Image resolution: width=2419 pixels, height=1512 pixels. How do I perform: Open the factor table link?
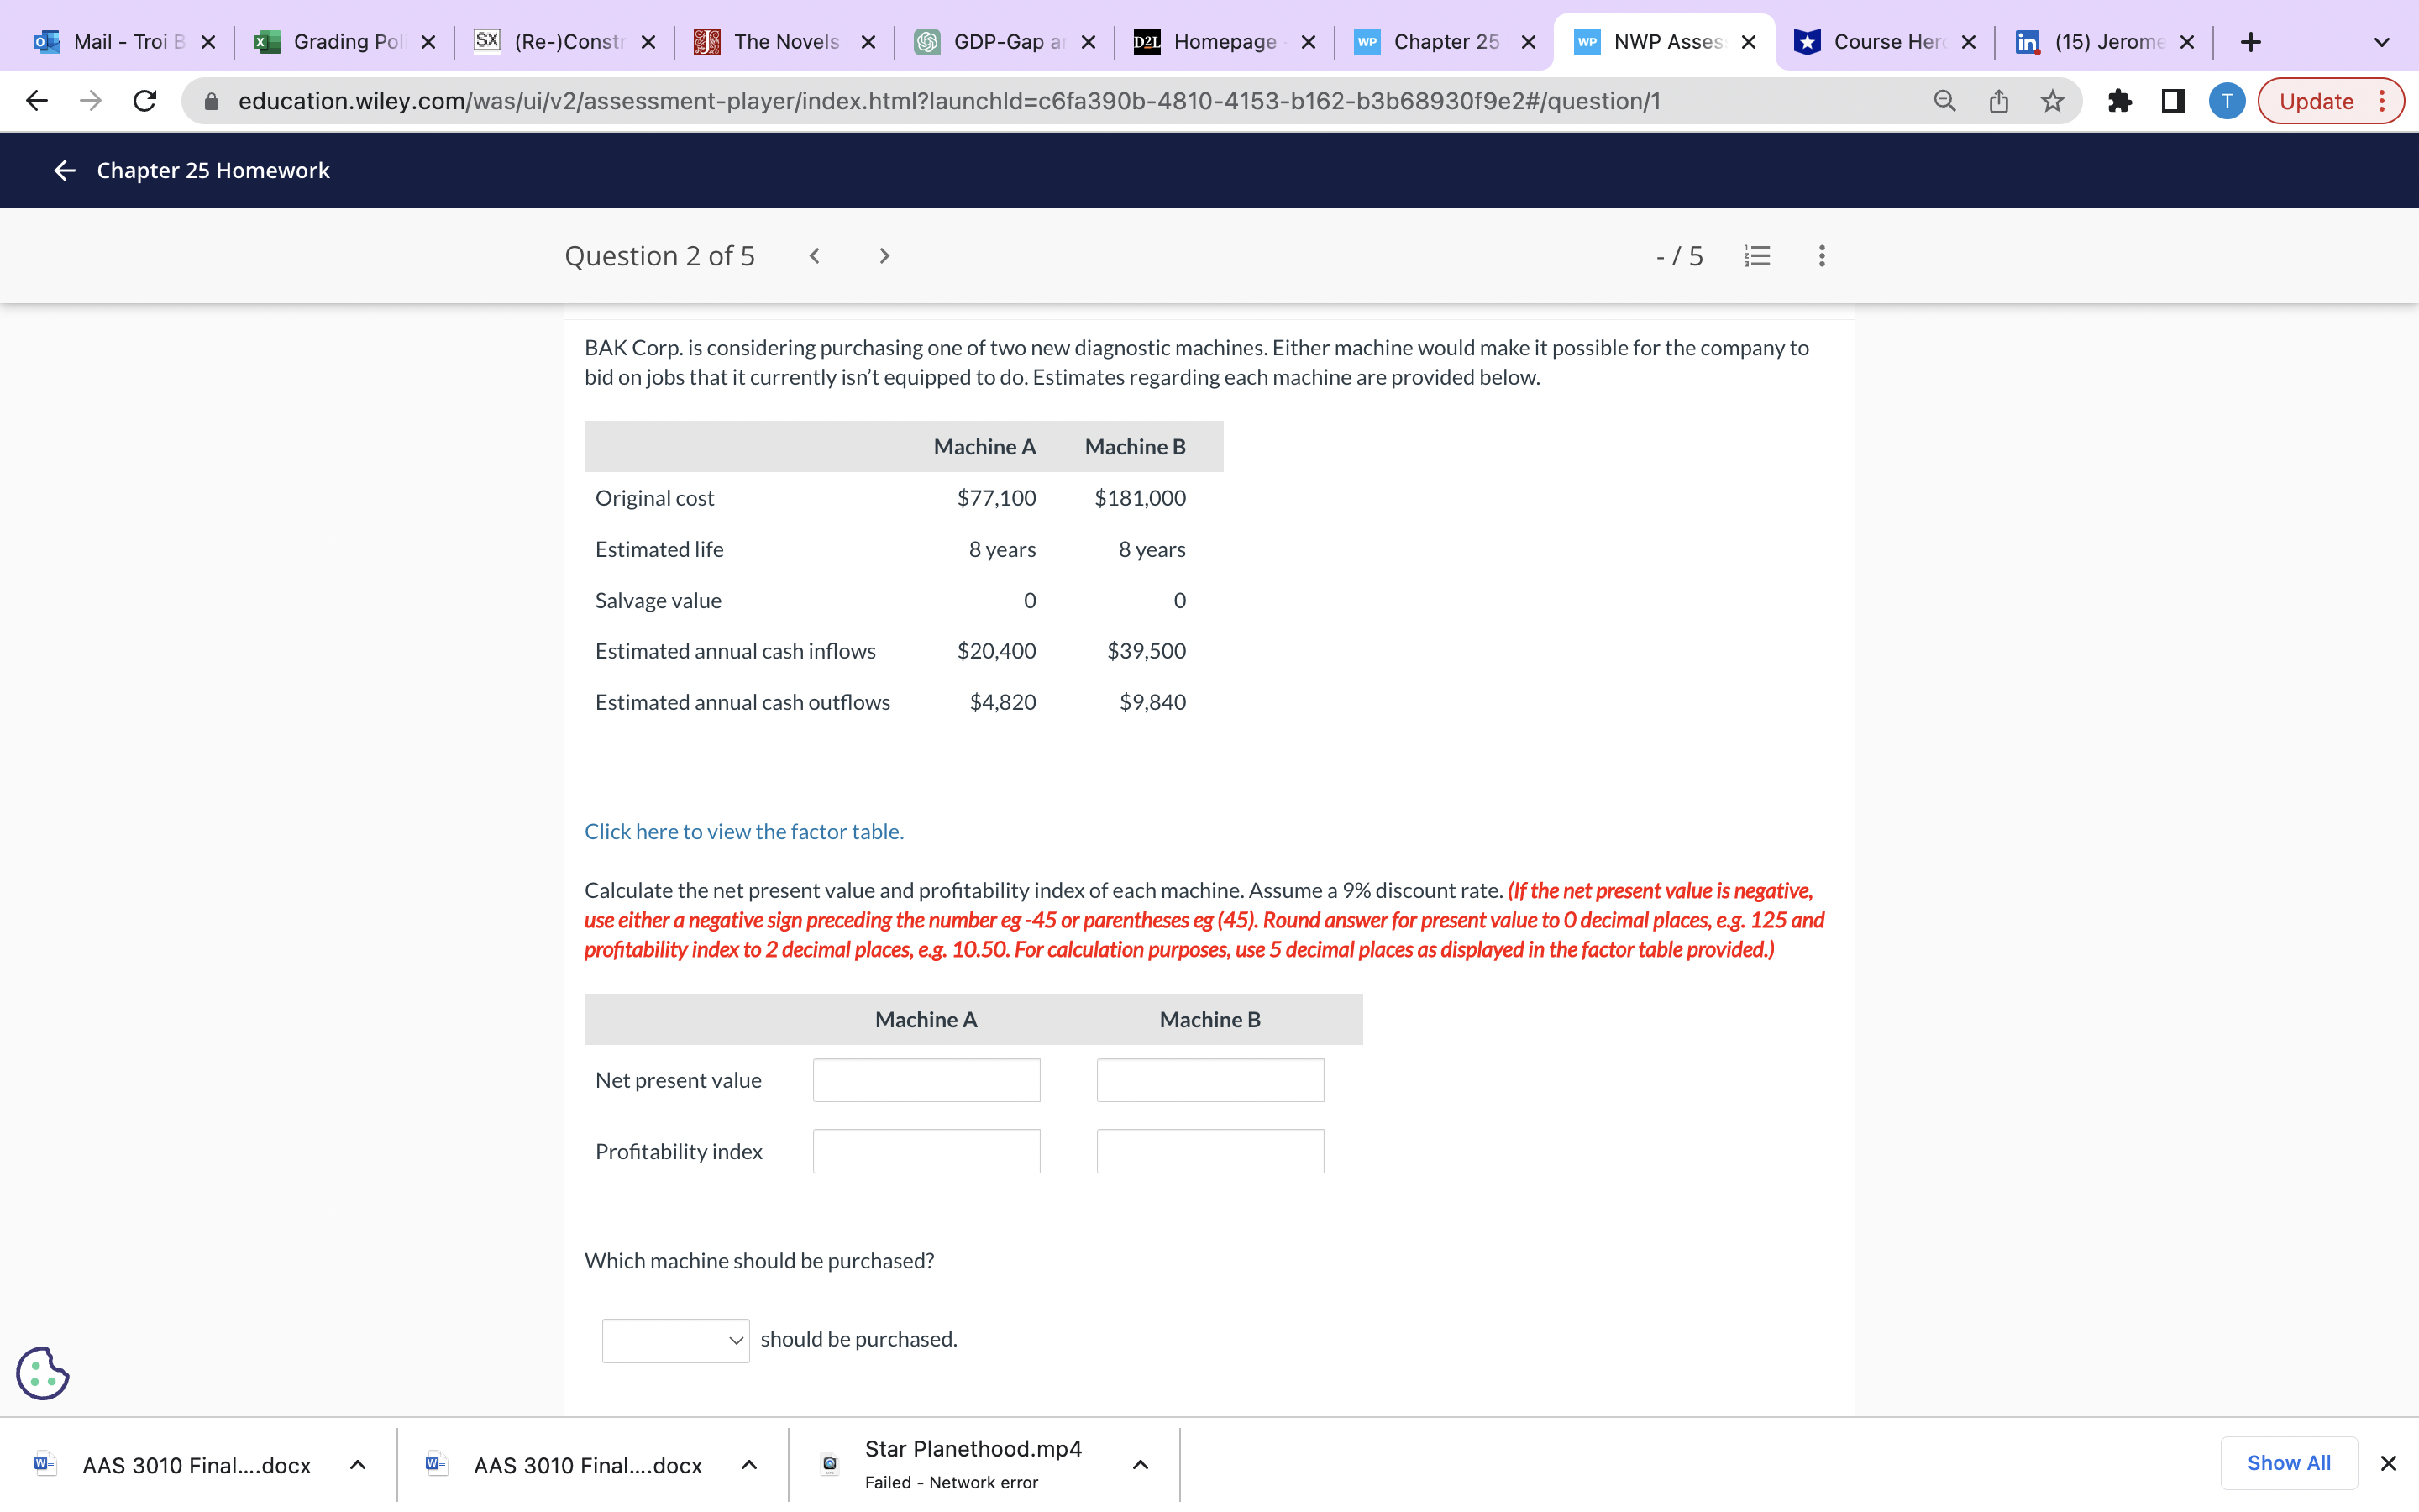coord(743,831)
